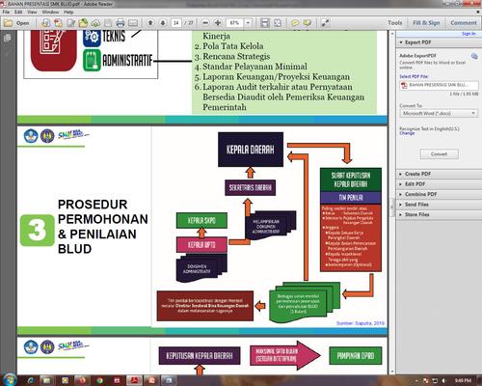The image size is (482, 386).
Task: Click the Send email envelope icon
Action: coord(133,23)
